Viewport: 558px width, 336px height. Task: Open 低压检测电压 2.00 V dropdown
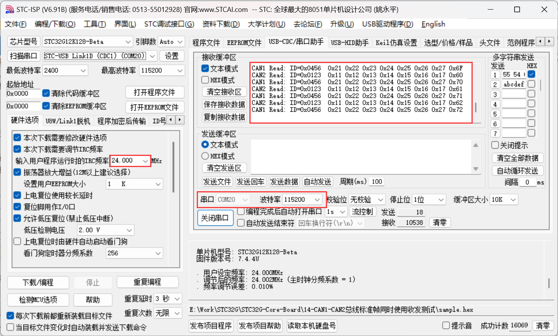point(105,230)
